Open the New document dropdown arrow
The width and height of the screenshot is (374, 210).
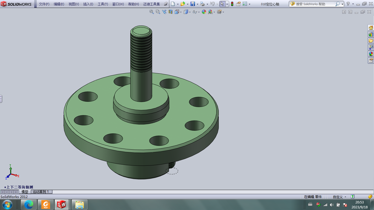tap(178, 4)
